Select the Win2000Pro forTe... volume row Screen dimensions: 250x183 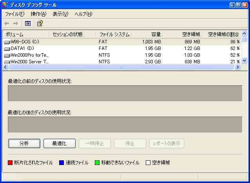(122, 55)
